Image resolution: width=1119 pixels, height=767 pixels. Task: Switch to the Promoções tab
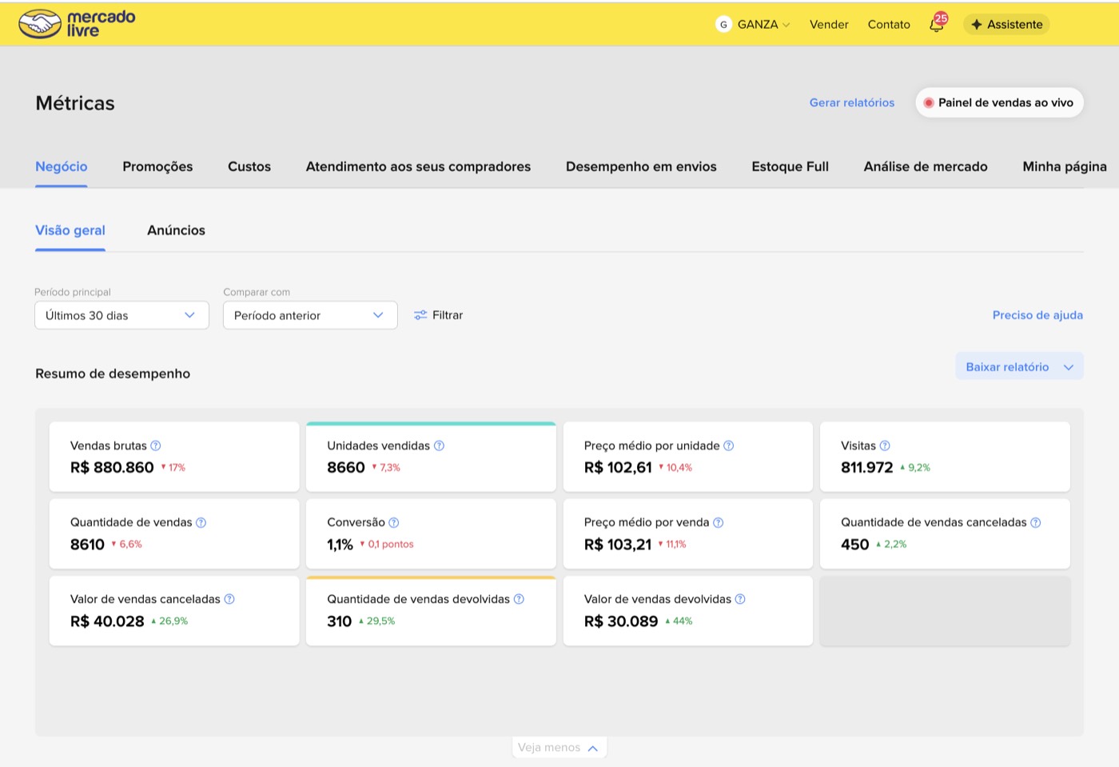[157, 166]
